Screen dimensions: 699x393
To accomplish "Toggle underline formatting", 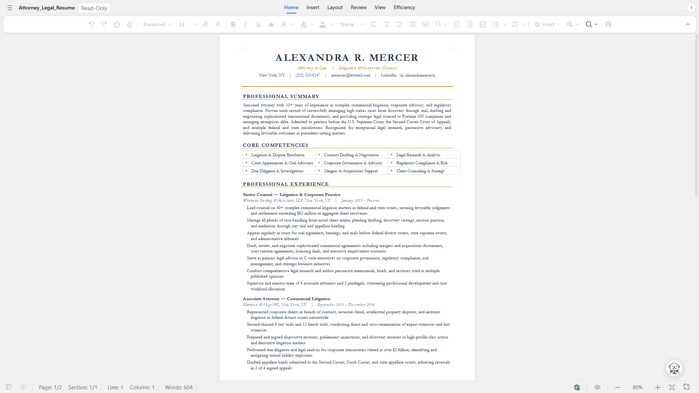I will tap(258, 24).
